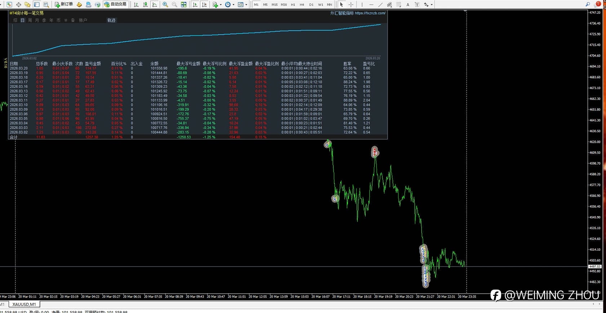Draw a horizontal line tool
The width and height of the screenshot is (606, 313).
tap(371, 4)
